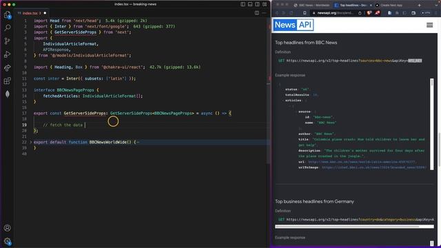Open the Remote Explorer view

click(x=8, y=68)
